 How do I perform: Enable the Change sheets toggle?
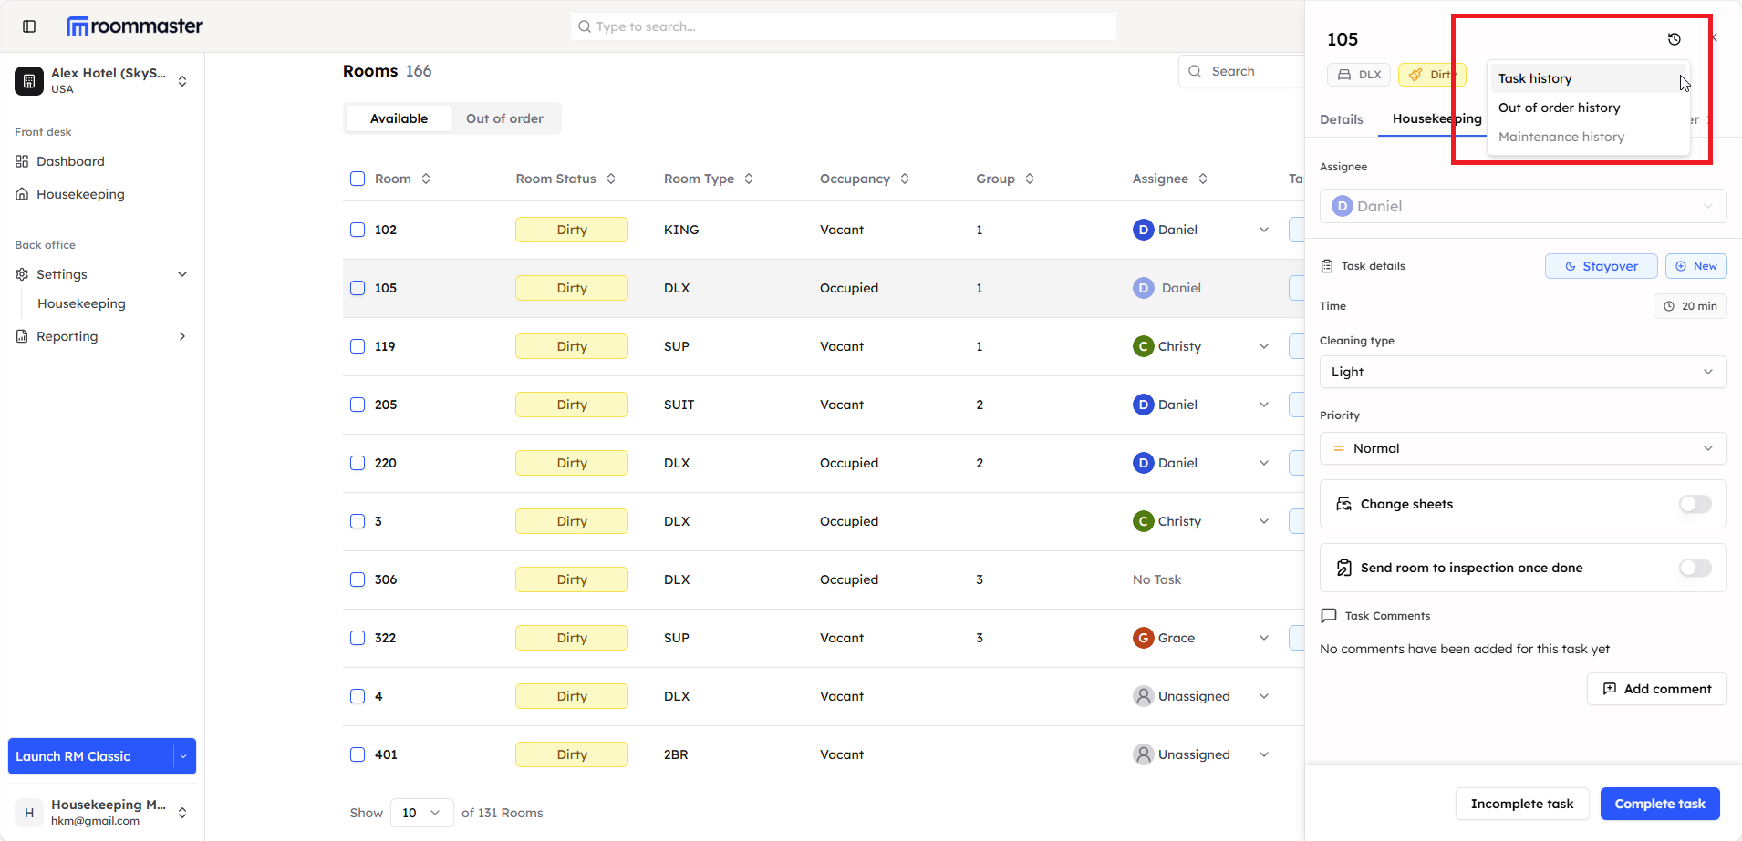(x=1695, y=504)
